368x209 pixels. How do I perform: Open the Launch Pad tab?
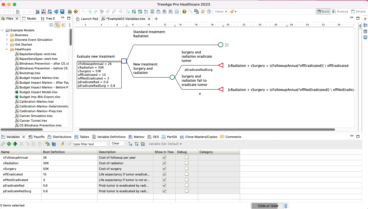point(87,18)
